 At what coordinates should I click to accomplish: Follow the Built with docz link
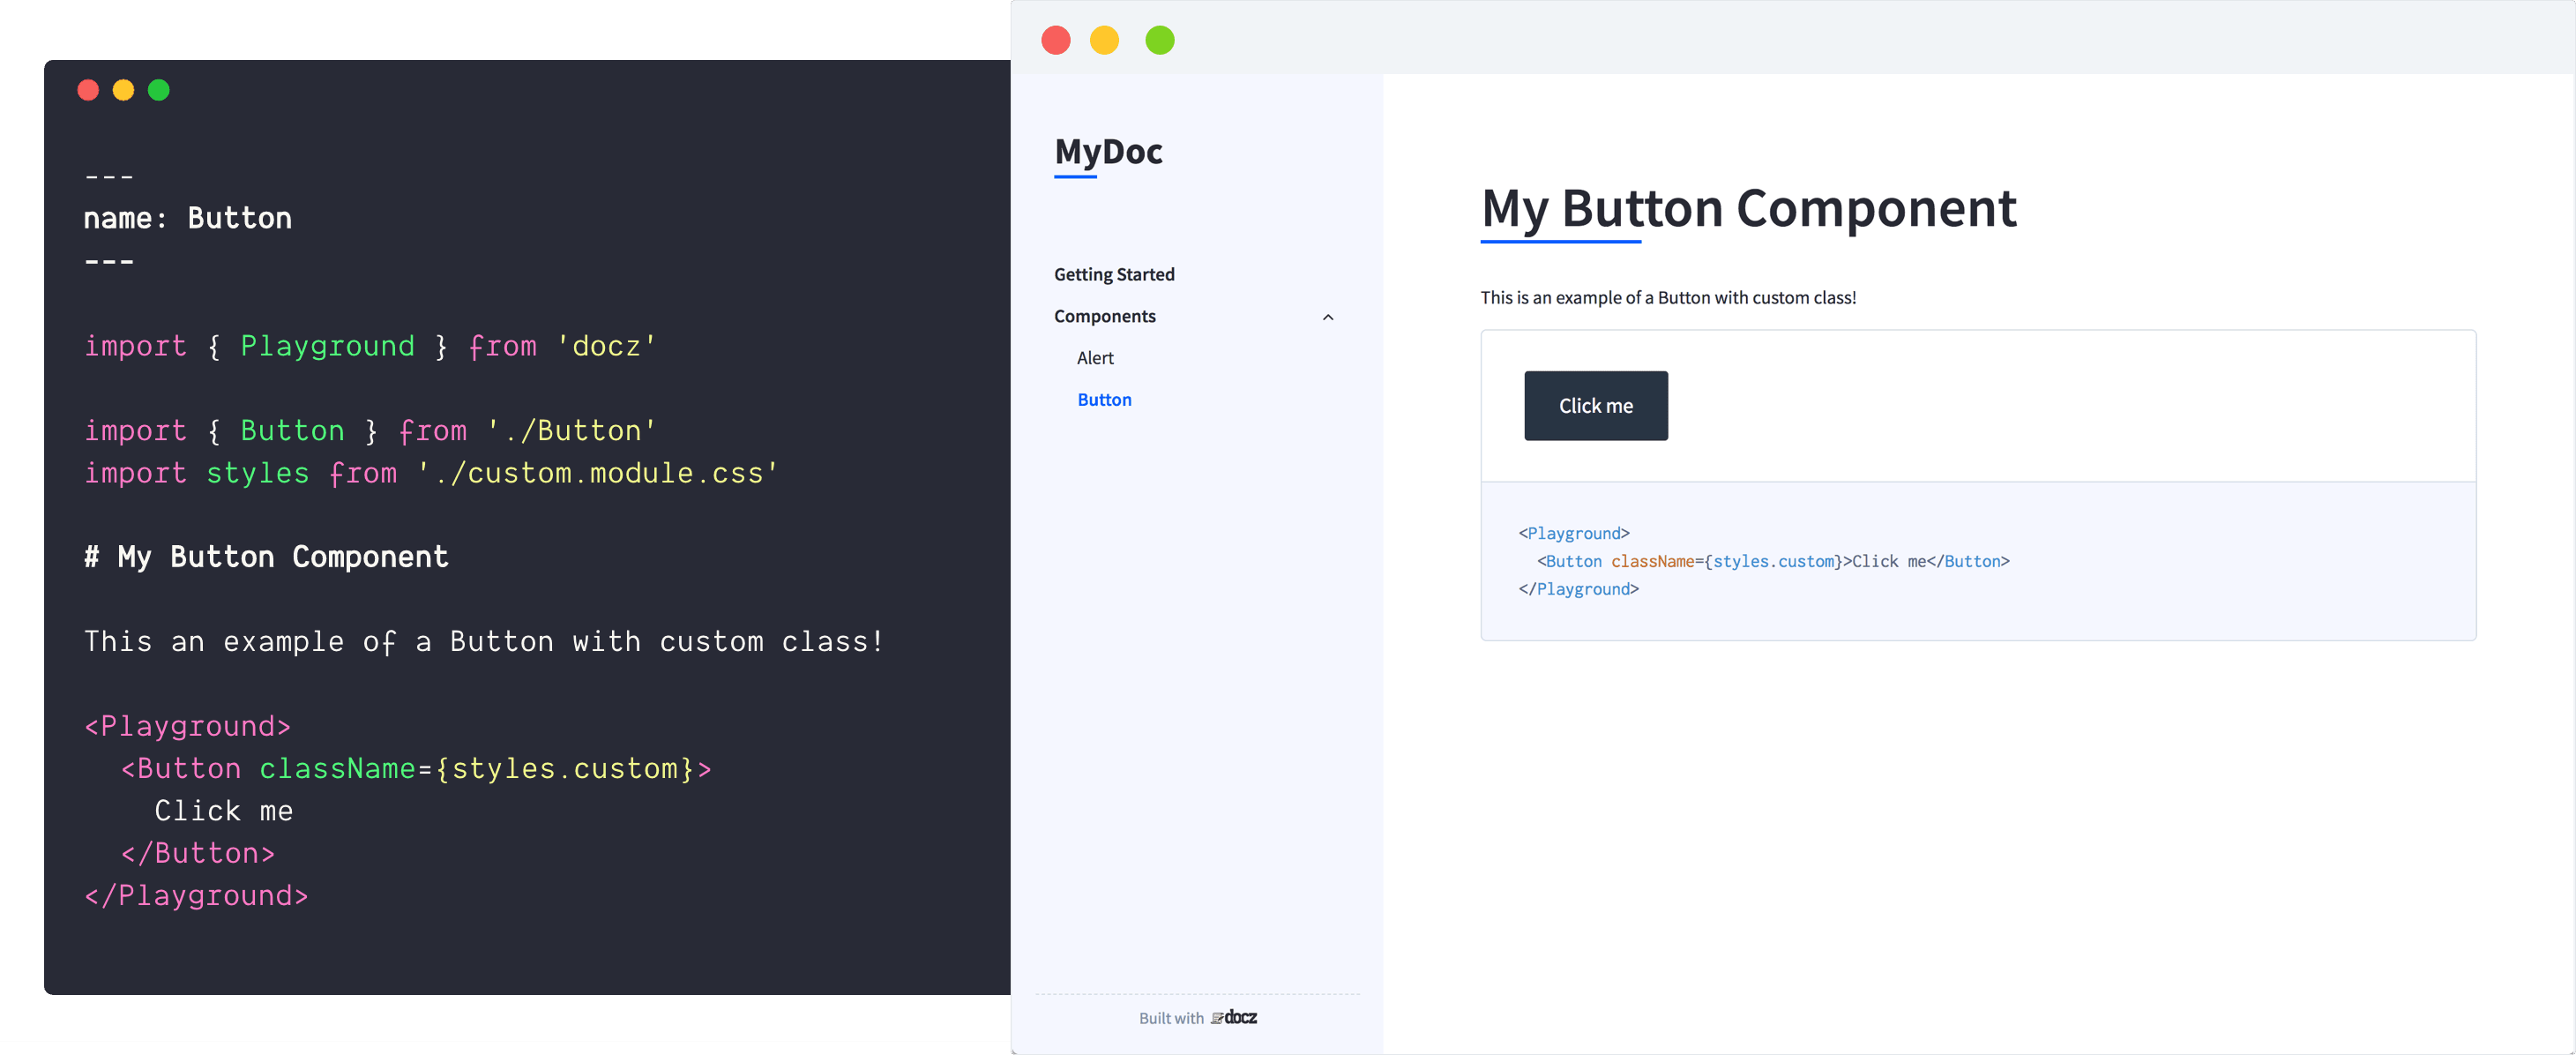tap(1198, 1017)
